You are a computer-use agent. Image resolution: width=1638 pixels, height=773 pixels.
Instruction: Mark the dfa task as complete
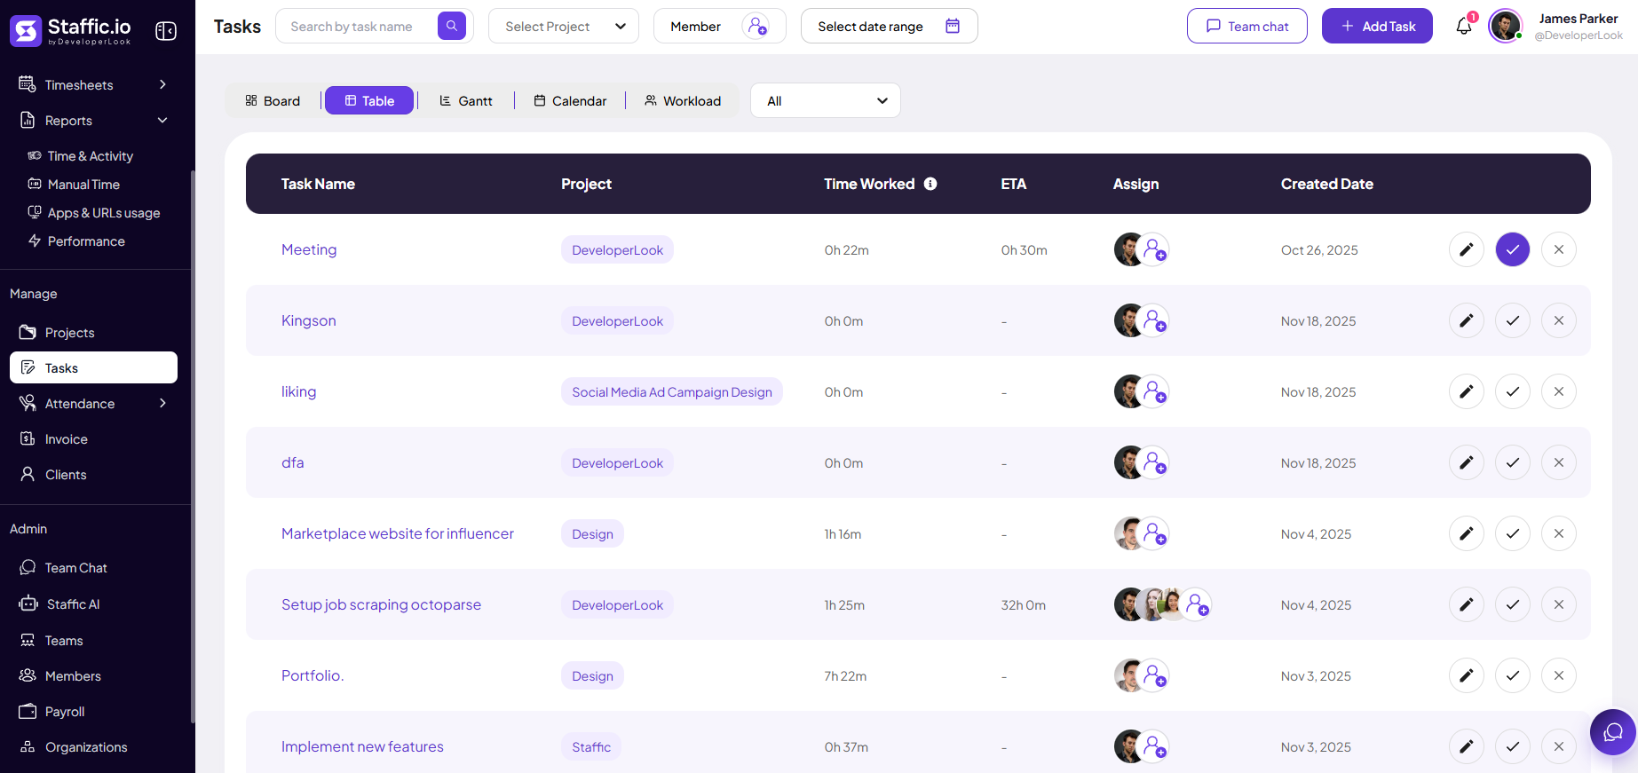pos(1513,462)
